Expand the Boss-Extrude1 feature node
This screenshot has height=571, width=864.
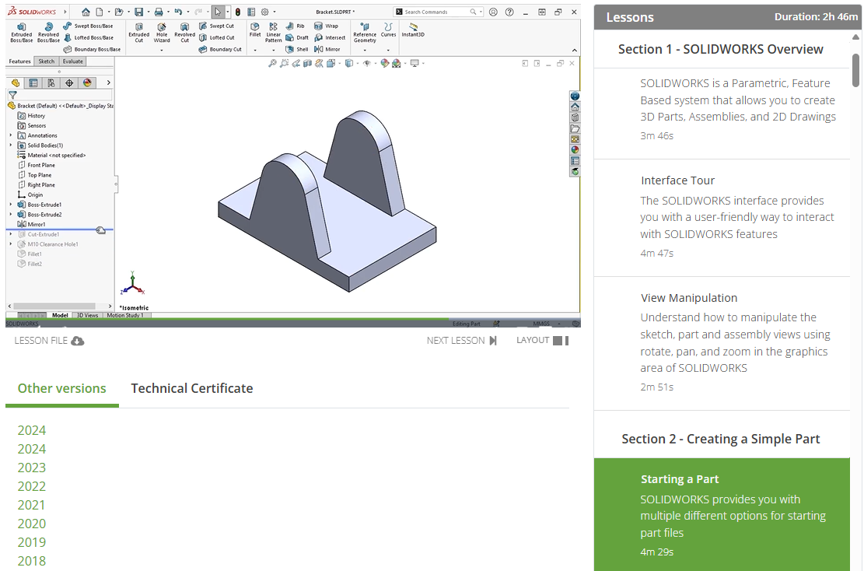pos(11,205)
